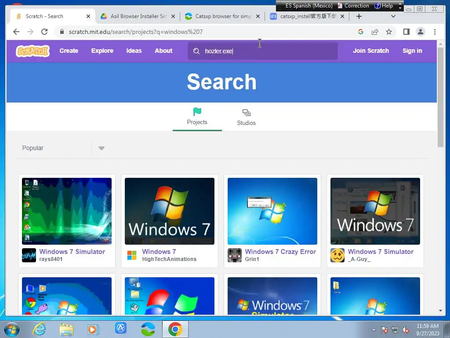Click the page vertical scrollbar thumb
Image resolution: width=450 pixels, height=338 pixels.
(x=440, y=97)
